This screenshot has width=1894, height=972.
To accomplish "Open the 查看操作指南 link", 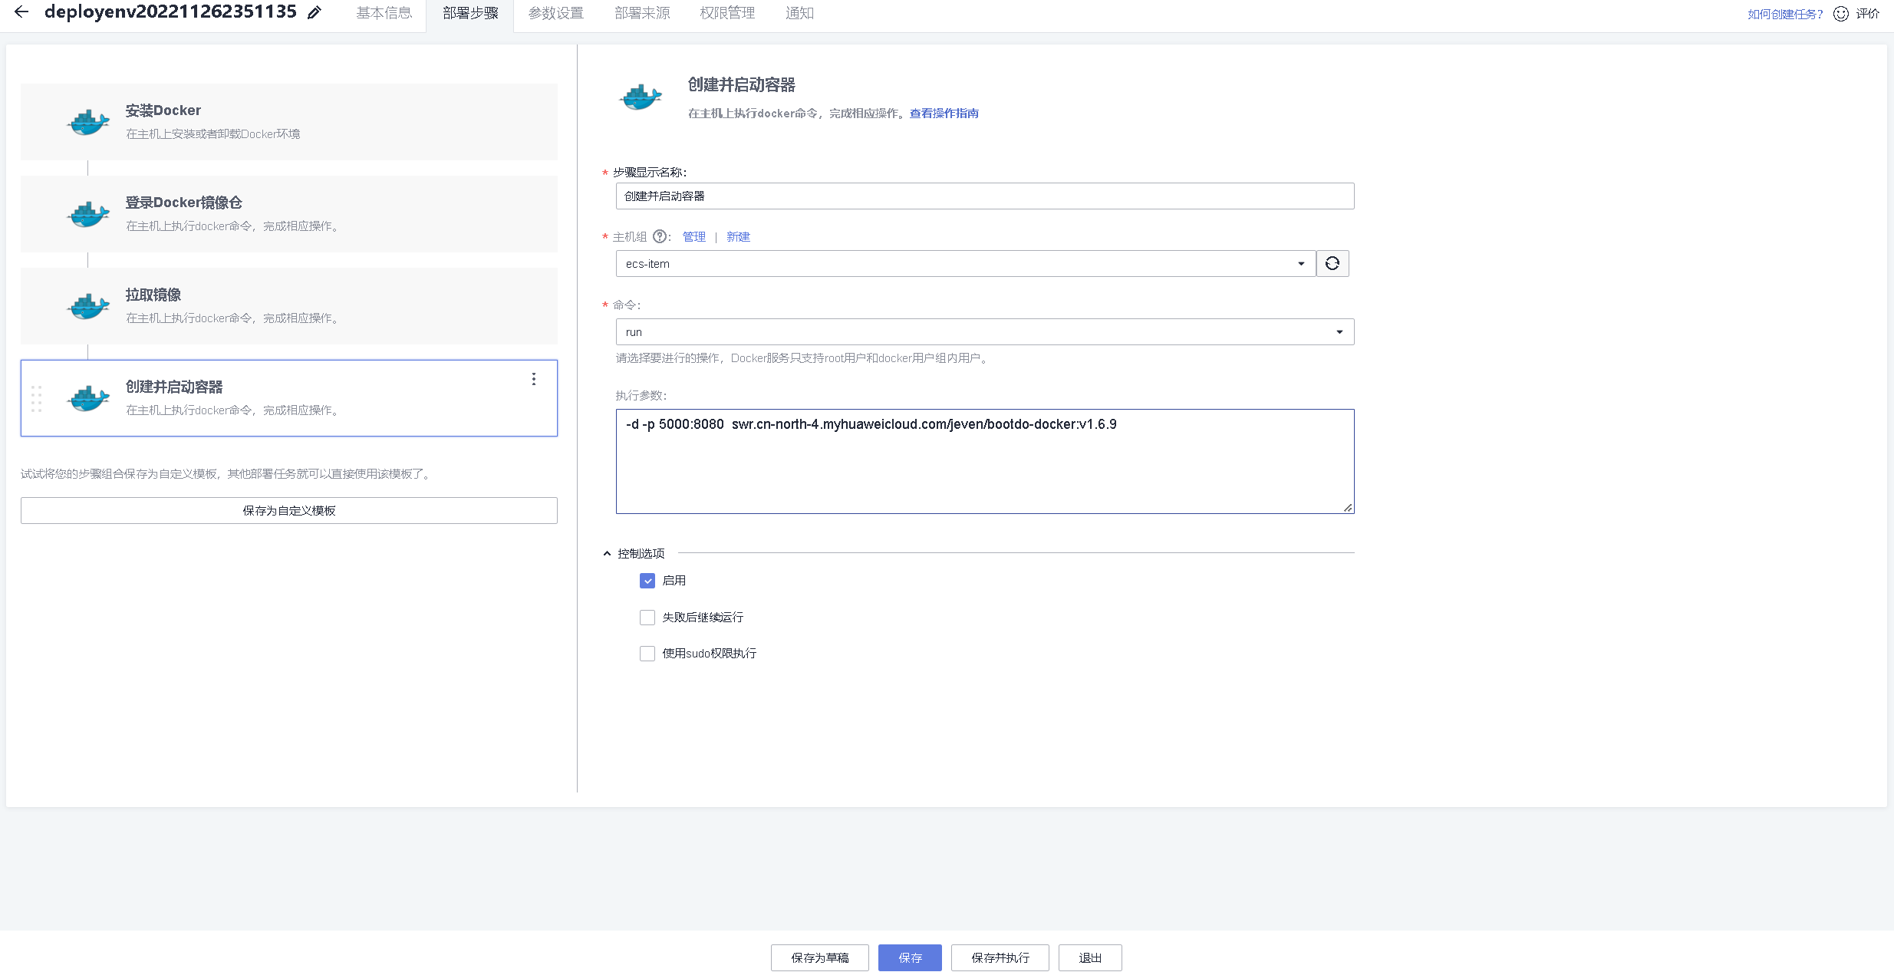I will (x=943, y=113).
